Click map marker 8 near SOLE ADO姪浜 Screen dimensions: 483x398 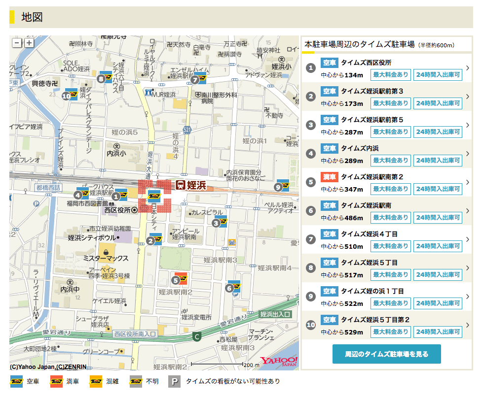(x=105, y=77)
